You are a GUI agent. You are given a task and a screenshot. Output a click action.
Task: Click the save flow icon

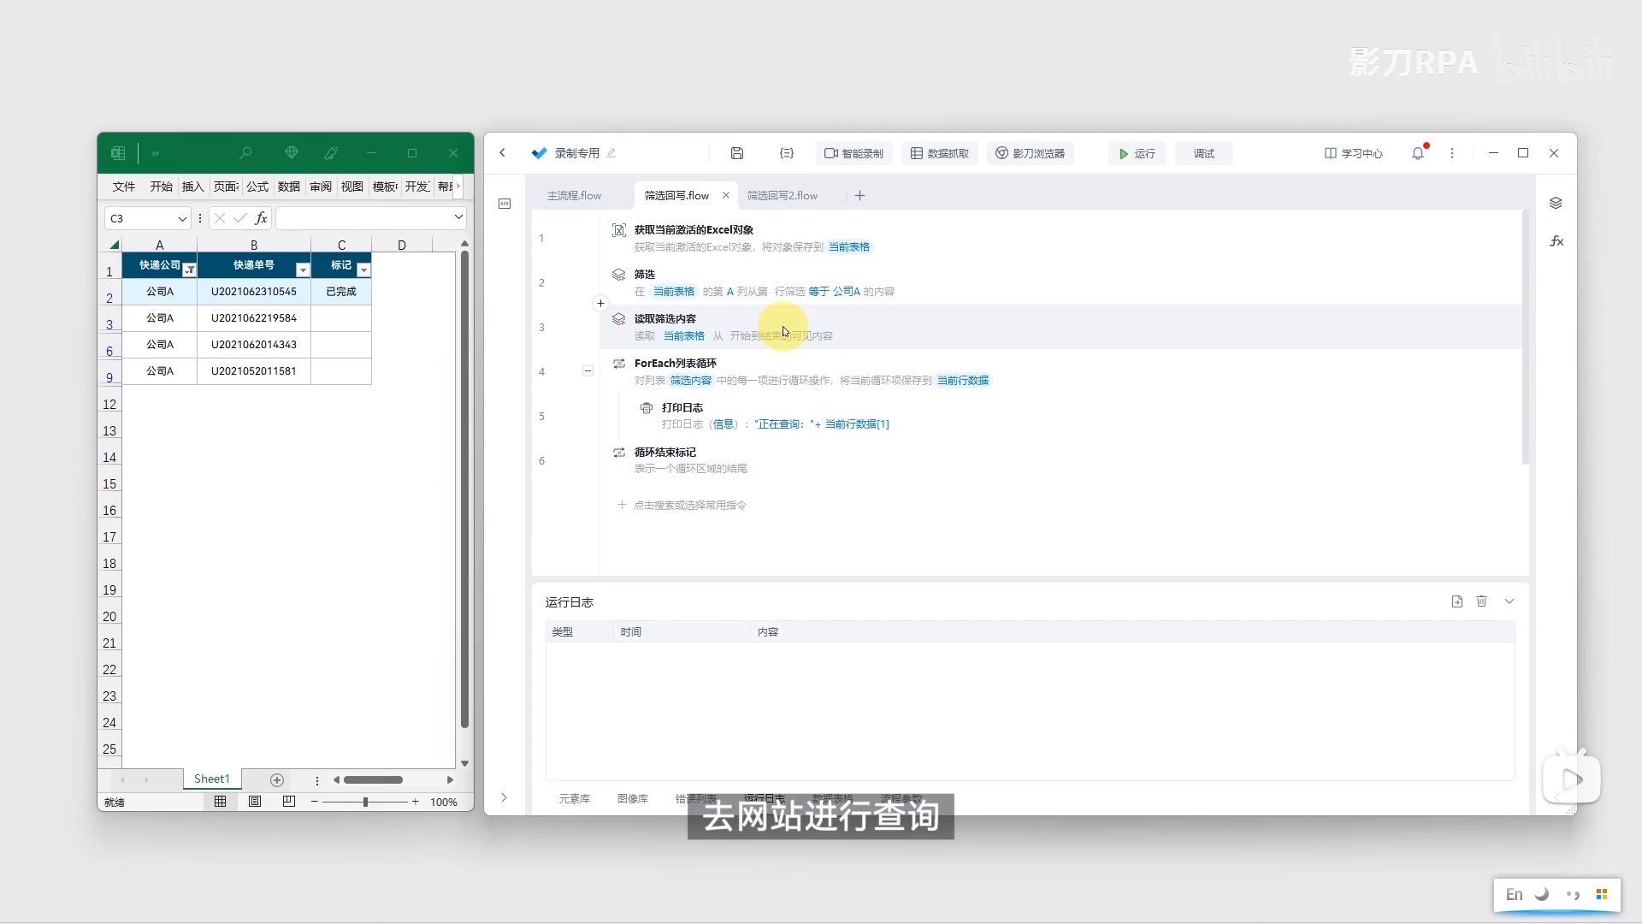click(x=736, y=153)
